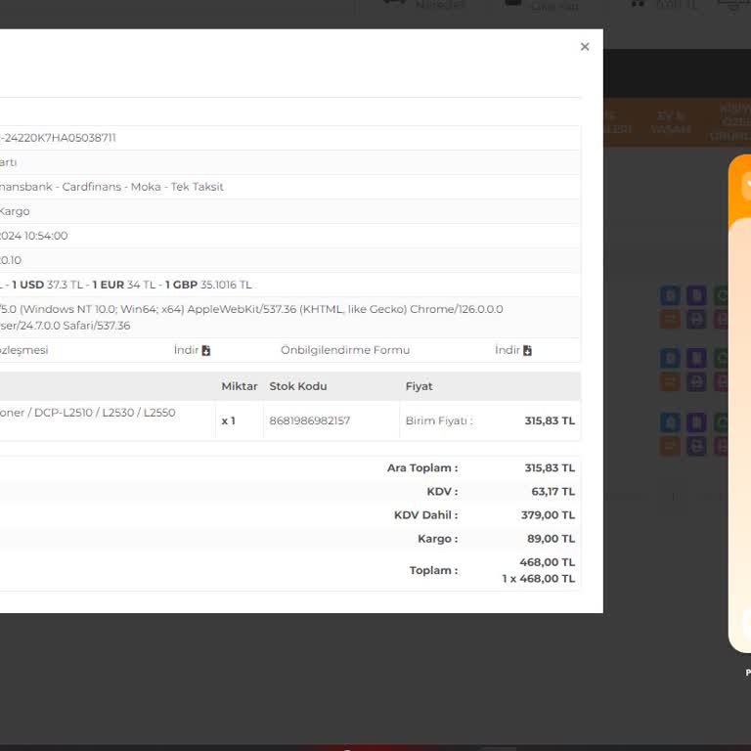Click the Fiyat column header

419,386
